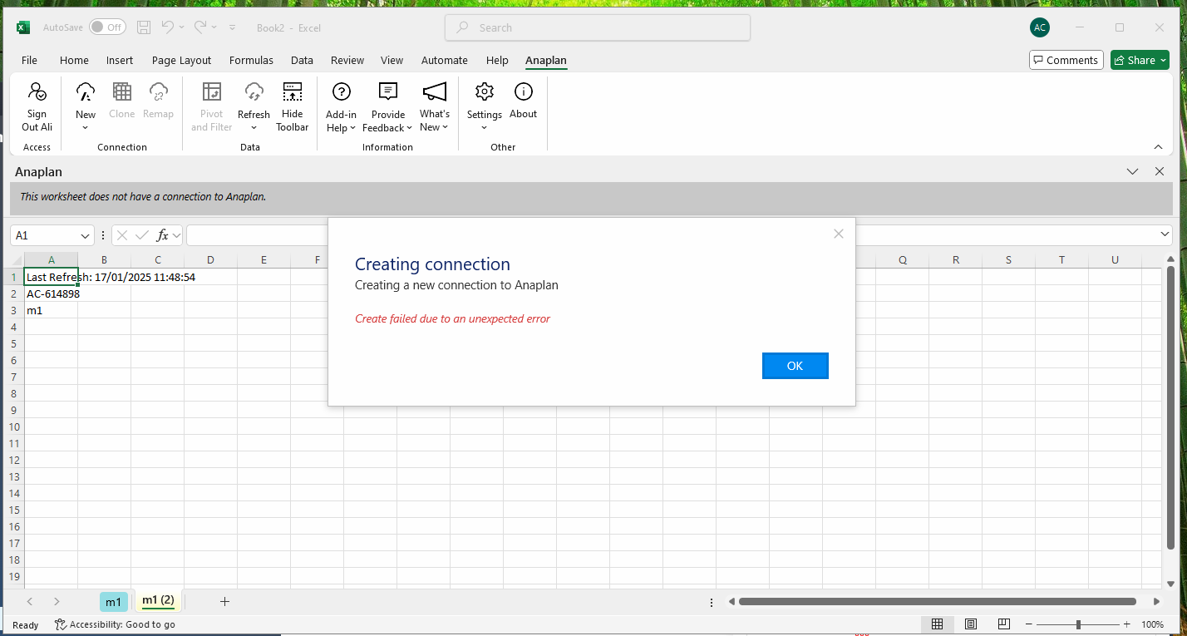Open the What's New megaphone icon

434,92
